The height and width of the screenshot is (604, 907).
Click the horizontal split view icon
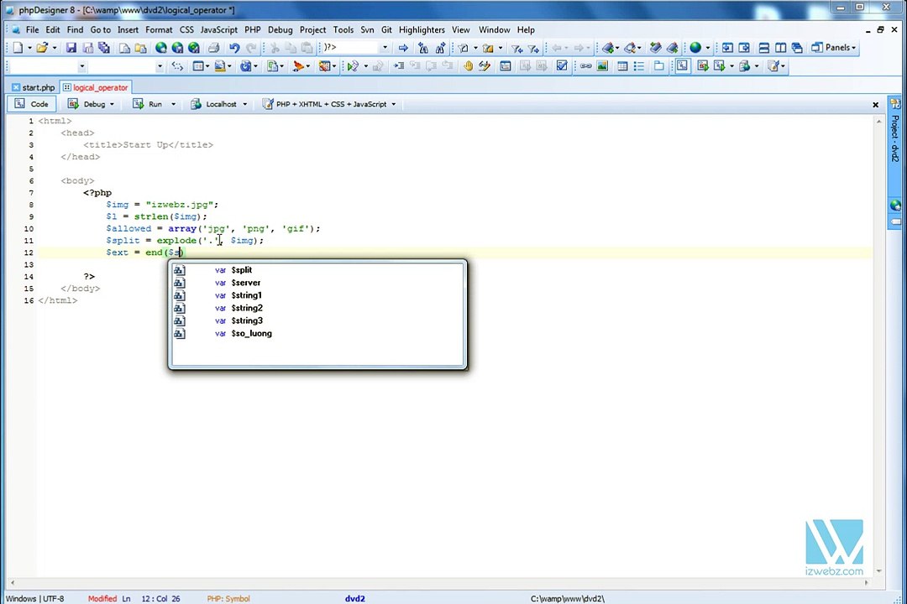pos(763,48)
